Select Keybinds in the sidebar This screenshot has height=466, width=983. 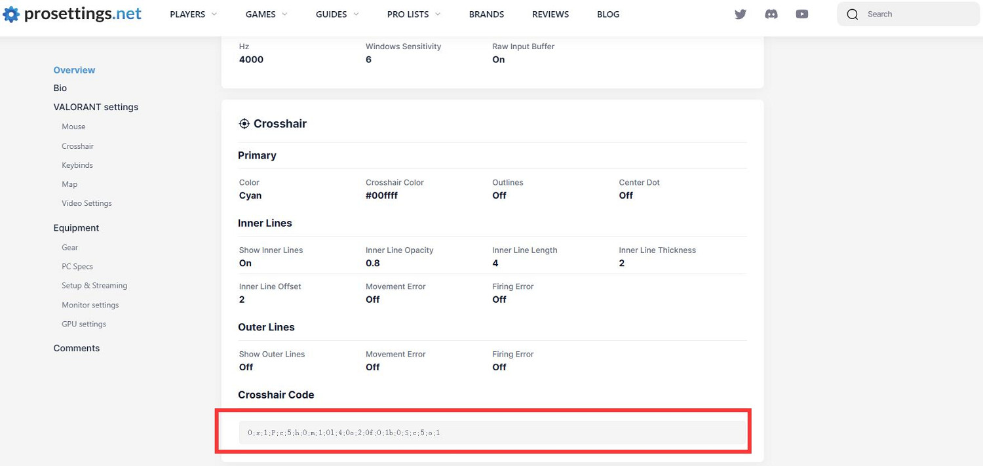tap(77, 165)
